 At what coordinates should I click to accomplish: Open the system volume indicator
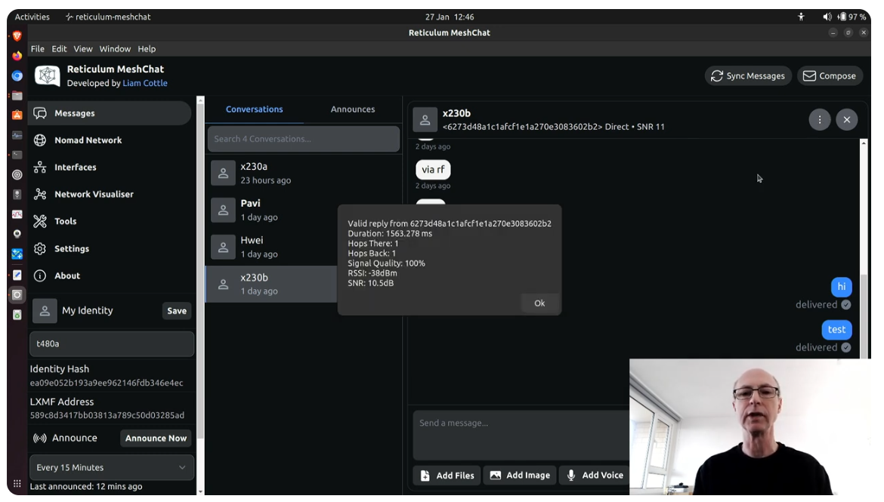[827, 17]
